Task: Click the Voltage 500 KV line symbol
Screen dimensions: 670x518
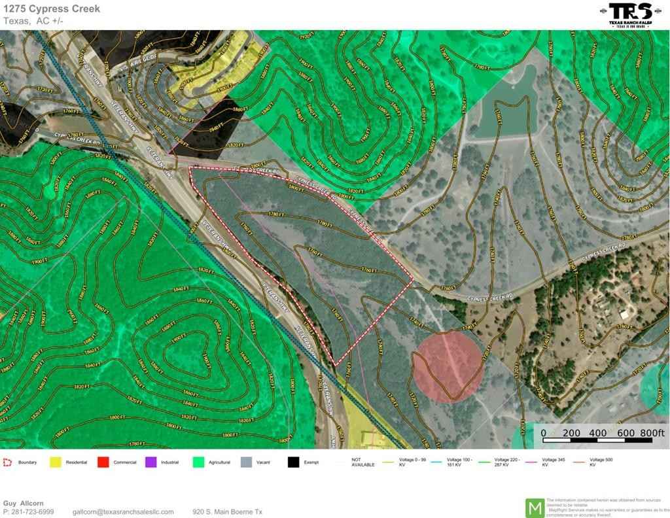Action: [580, 462]
